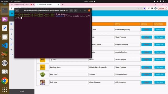The height and width of the screenshot is (94, 168).
Task: View More for best store
Action: click(160, 75)
